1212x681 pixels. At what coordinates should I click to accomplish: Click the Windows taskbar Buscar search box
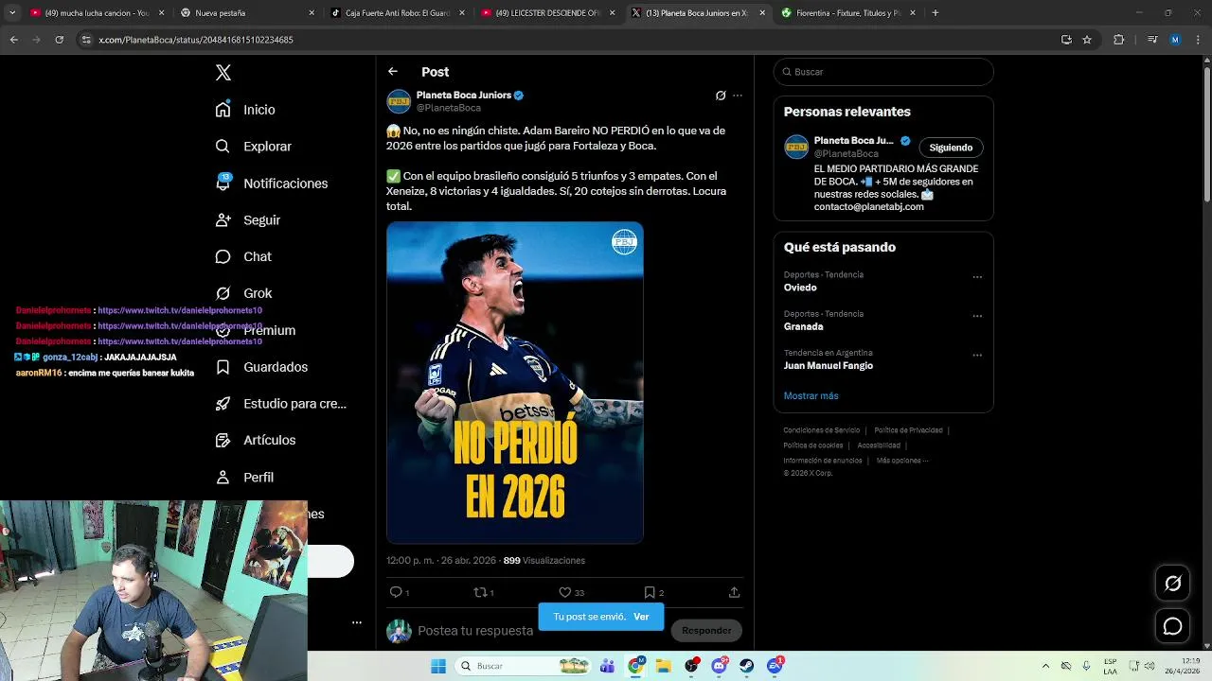522,666
